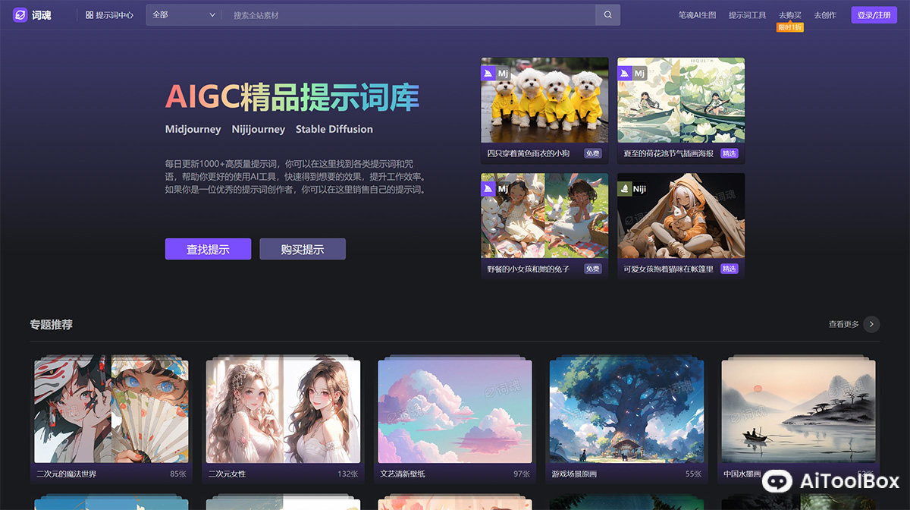Open the 游戏场景原画 collection thumbnail
Screen dimensions: 910x510
tap(626, 411)
